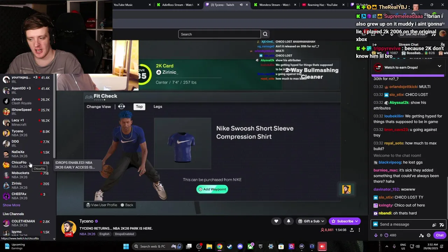Open Steam from the taskbar
This screenshot has width=448, height=252.
coord(230,246)
